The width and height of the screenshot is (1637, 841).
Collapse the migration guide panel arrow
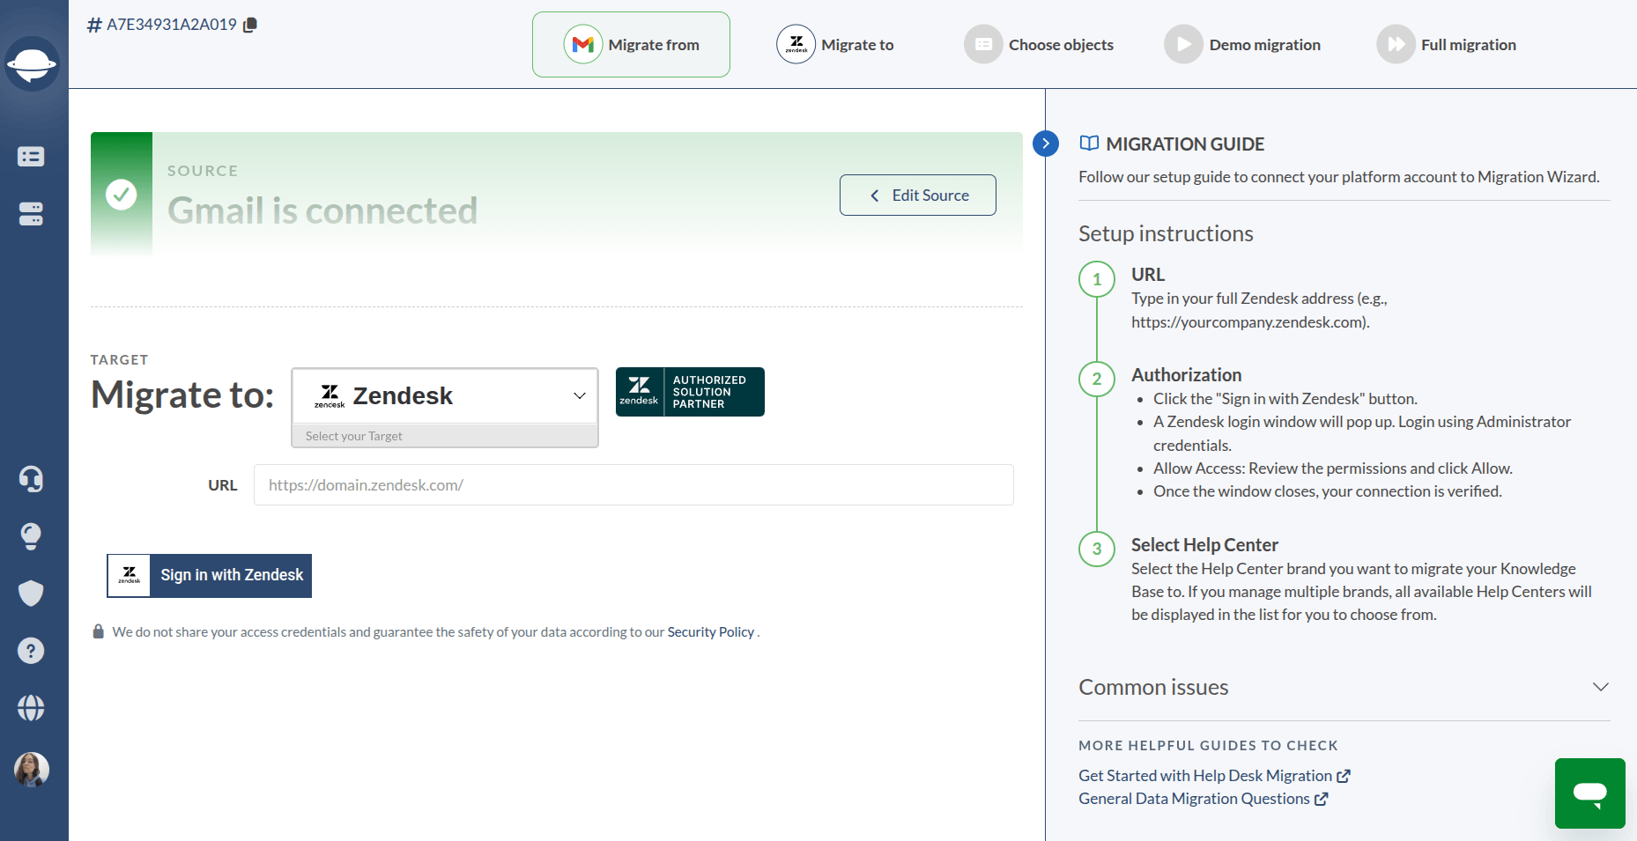tap(1046, 144)
